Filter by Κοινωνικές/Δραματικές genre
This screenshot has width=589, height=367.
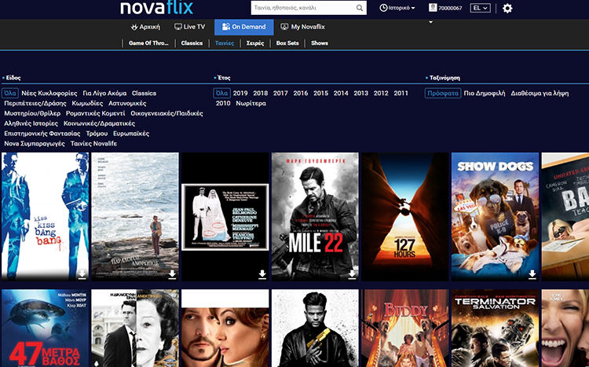click(99, 123)
